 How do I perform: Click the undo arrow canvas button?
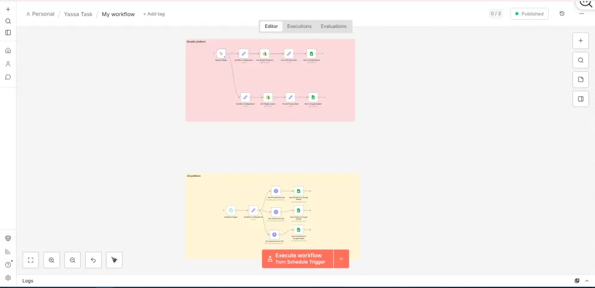(x=93, y=260)
